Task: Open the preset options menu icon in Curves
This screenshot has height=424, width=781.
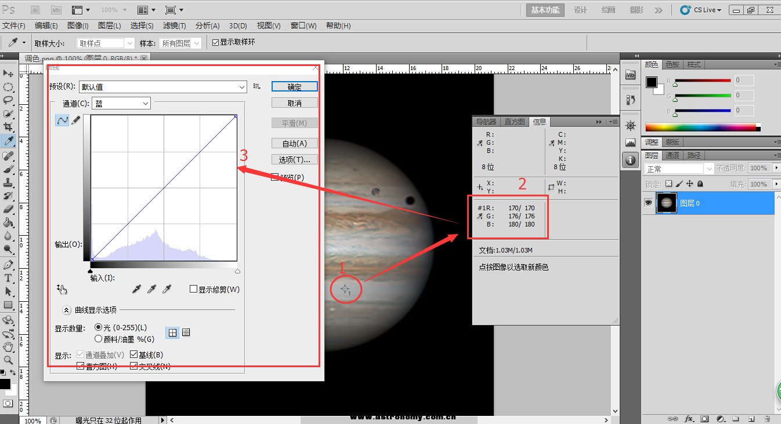Action: [258, 86]
